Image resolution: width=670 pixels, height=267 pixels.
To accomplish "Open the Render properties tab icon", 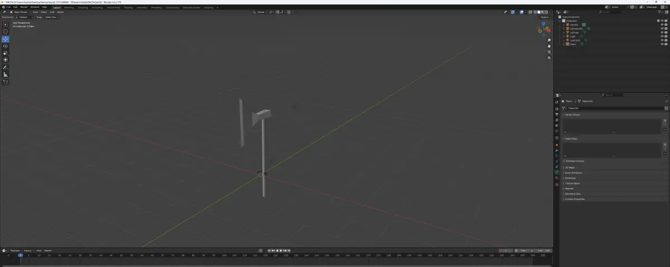I will [x=557, y=109].
